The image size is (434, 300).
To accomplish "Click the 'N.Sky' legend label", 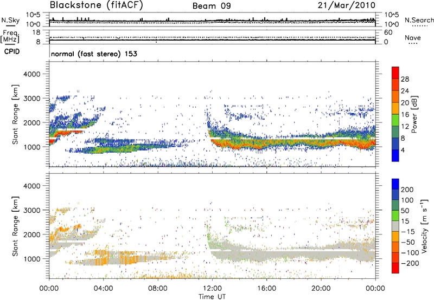I will [x=10, y=20].
